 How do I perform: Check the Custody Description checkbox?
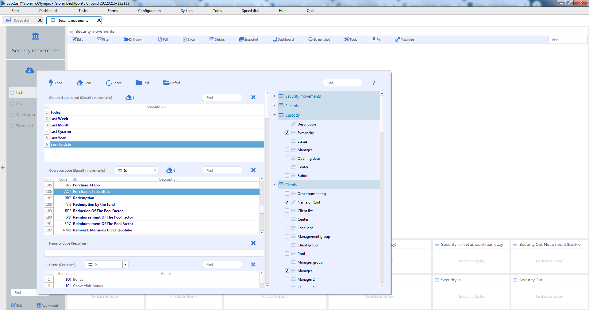click(287, 124)
